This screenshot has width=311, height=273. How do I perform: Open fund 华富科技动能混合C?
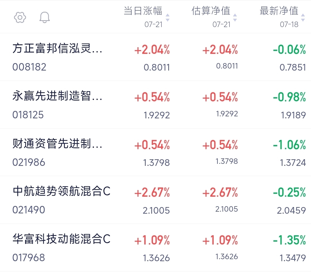point(62,239)
